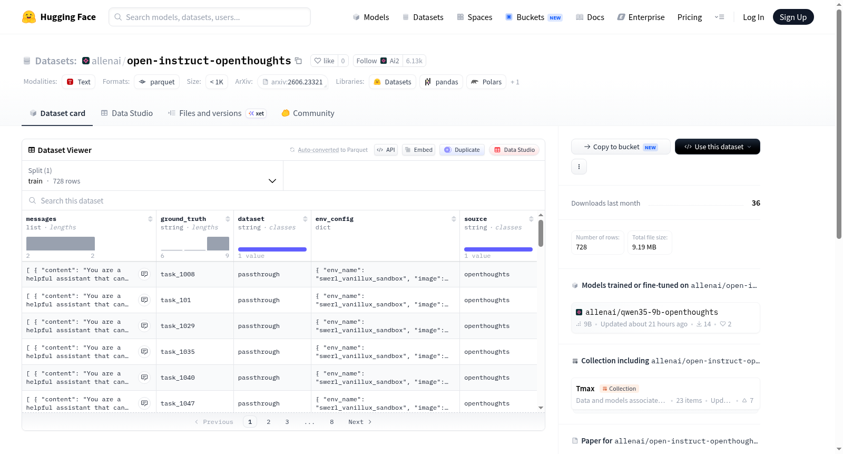
Task: Copy dataset name with the copy icon
Action: tap(298, 61)
